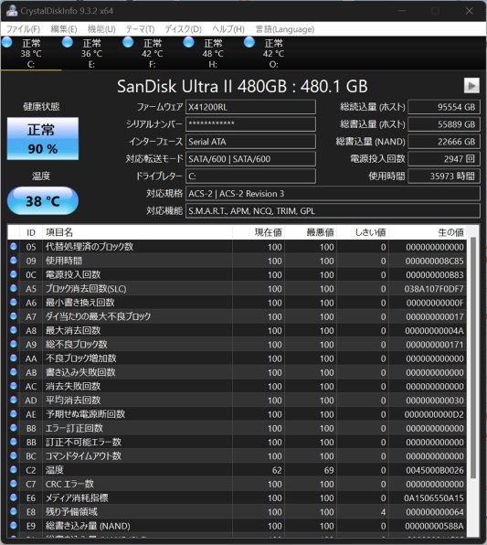This screenshot has width=487, height=545.
Task: Click total NAND writes value 22666 GB
Action: coord(444,142)
